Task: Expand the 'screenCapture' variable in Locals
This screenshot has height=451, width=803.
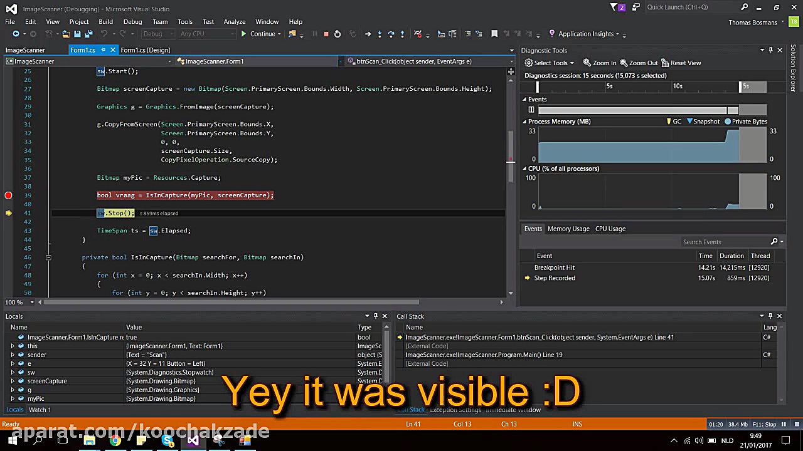Action: pyautogui.click(x=13, y=381)
